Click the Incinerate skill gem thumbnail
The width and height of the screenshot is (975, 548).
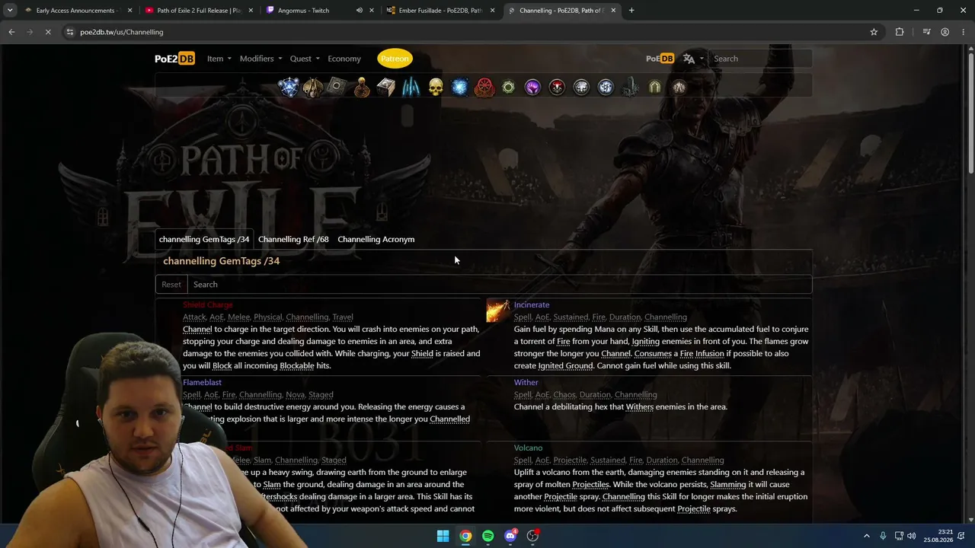498,311
